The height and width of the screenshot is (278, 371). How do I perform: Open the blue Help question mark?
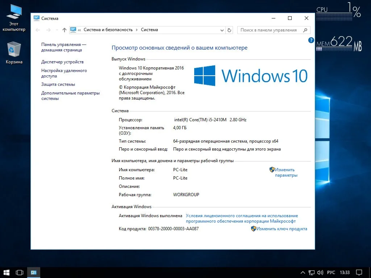311,40
